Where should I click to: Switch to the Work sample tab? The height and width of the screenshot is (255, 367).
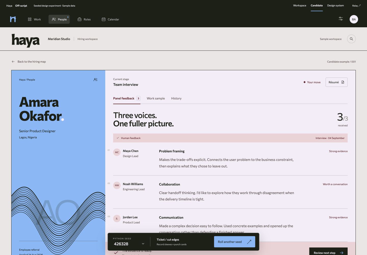pyautogui.click(x=156, y=98)
